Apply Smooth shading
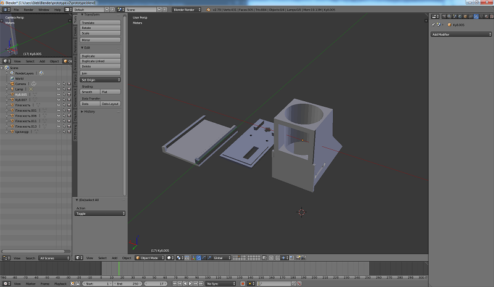 click(x=90, y=92)
